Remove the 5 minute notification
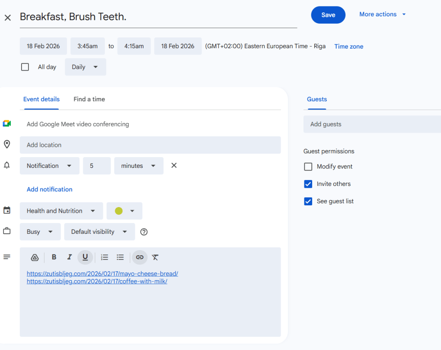 tap(174, 165)
